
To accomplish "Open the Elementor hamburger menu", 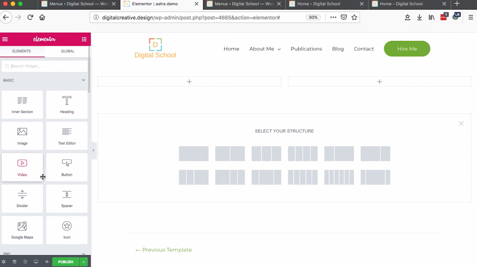I will [x=5, y=39].
